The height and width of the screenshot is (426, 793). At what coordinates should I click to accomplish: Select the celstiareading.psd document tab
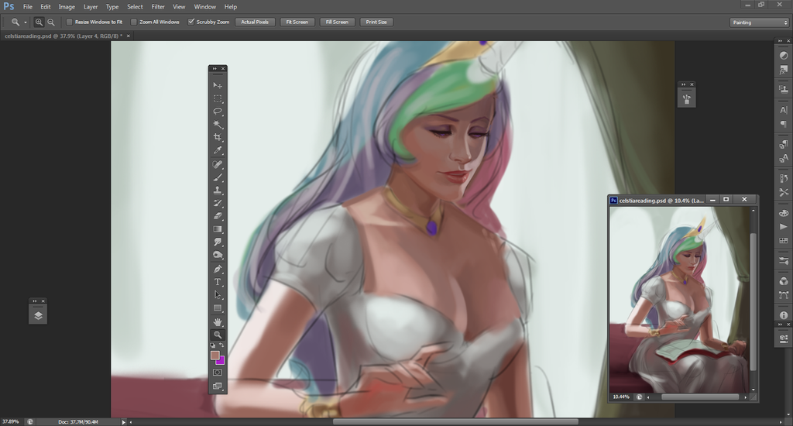pyautogui.click(x=64, y=36)
